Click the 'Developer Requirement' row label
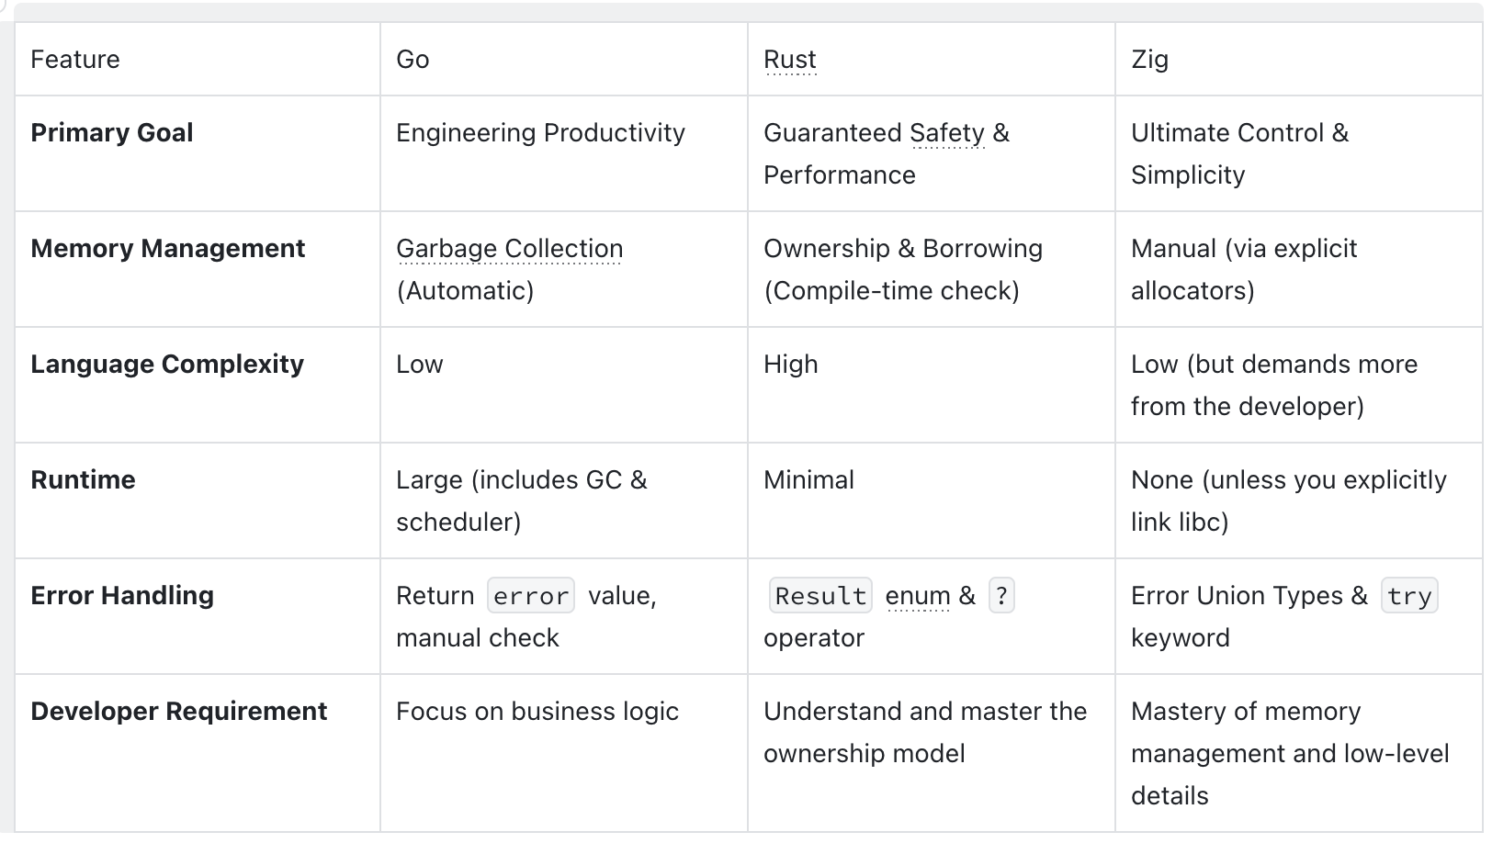 click(x=178, y=712)
